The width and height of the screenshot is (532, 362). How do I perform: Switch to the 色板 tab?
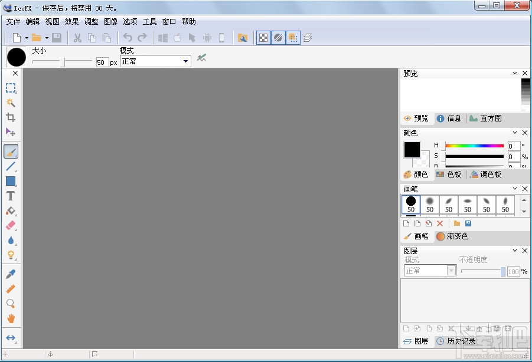pyautogui.click(x=449, y=174)
